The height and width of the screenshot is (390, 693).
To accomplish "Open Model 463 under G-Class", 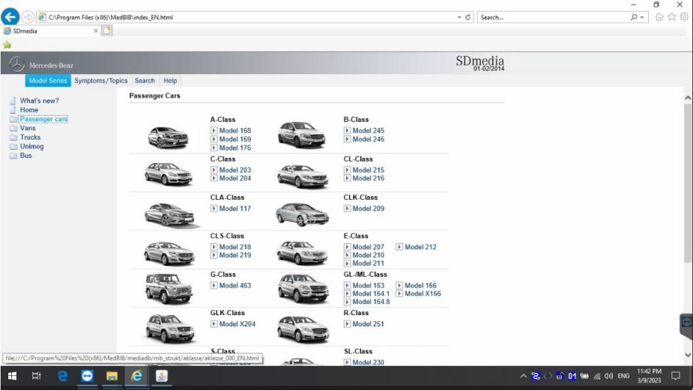I will 235,285.
